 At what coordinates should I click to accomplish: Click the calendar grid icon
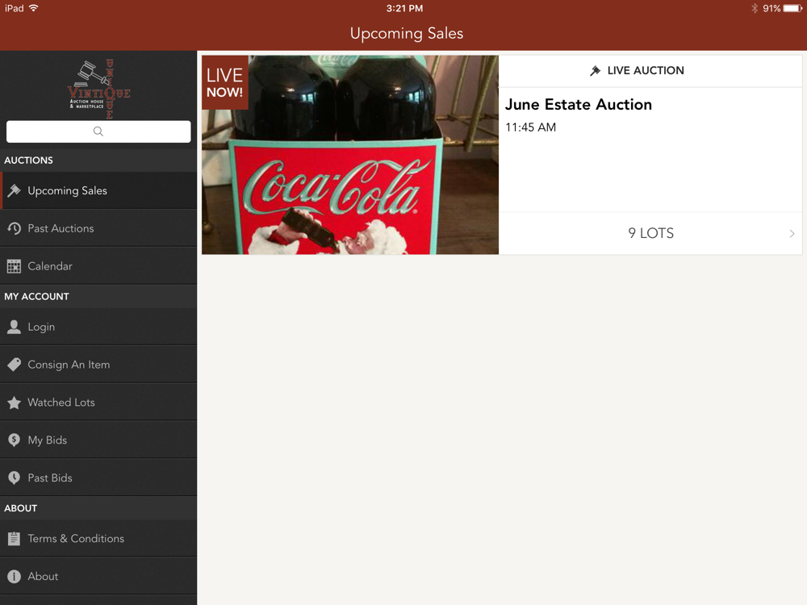pos(14,266)
